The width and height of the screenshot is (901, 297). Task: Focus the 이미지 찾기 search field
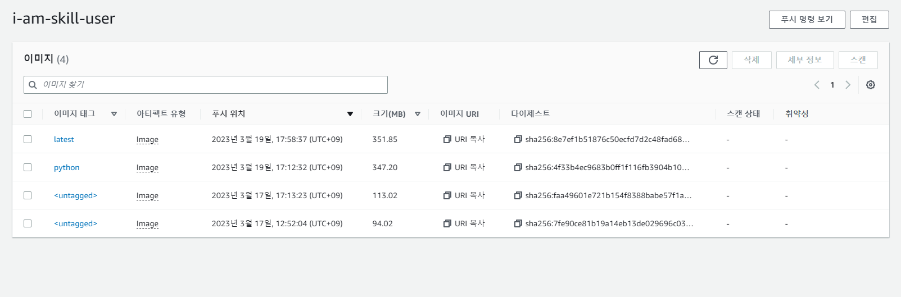206,85
